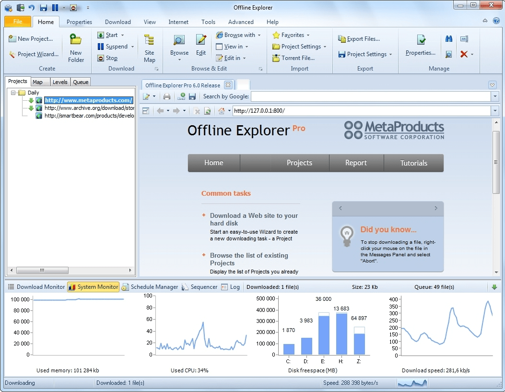The width and height of the screenshot is (505, 392).
Task: Click the save icon in quick access toolbar
Action: tap(44, 7)
